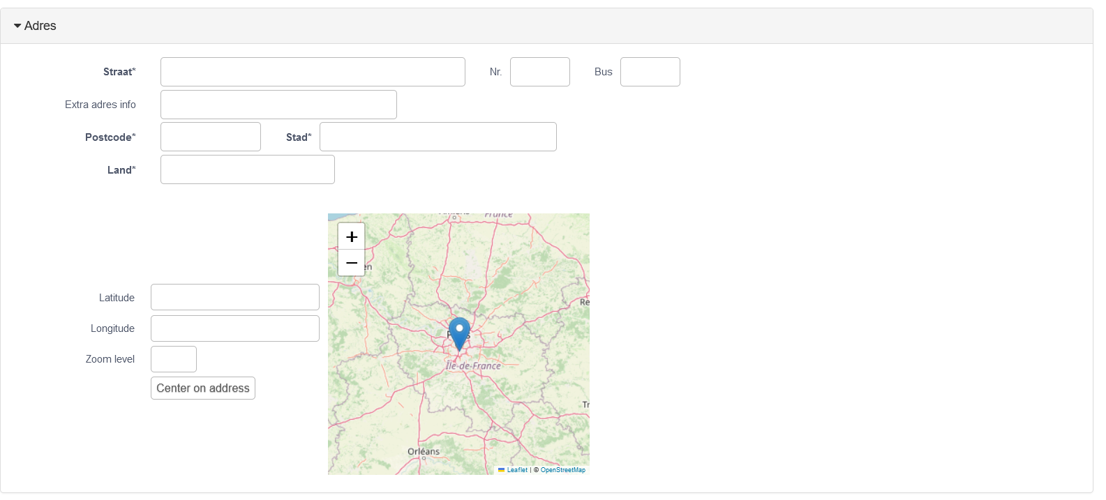This screenshot has height=500, width=1106.
Task: Click the Straat field label
Action: 119,72
